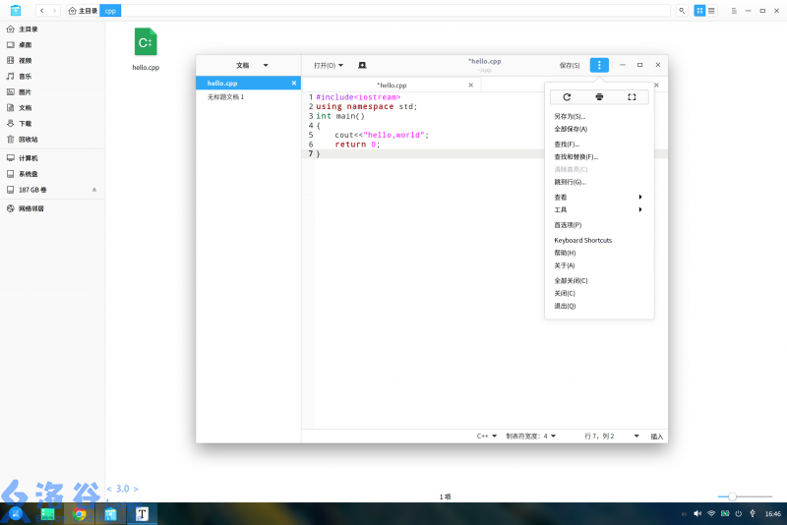Expand the 查看 submenu
787x525 pixels.
[x=598, y=197]
